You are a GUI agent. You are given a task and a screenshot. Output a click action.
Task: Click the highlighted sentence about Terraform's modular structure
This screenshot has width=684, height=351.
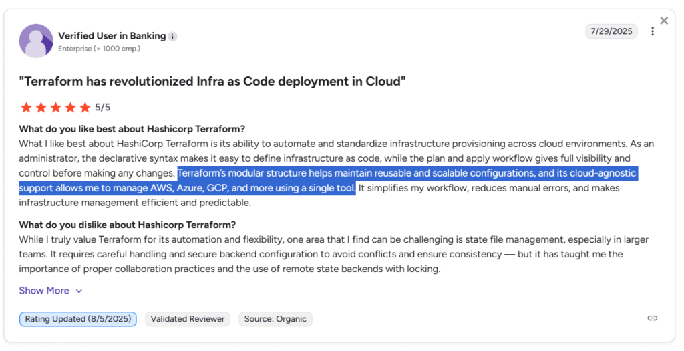click(327, 181)
